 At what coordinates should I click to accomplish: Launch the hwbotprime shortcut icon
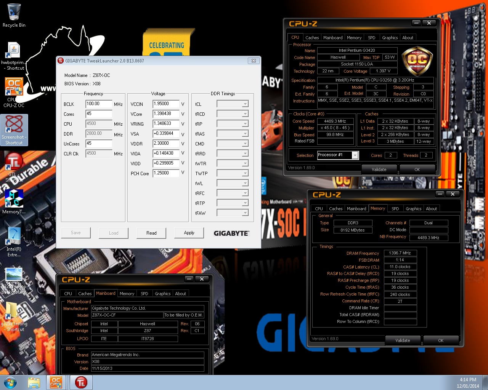14,56
